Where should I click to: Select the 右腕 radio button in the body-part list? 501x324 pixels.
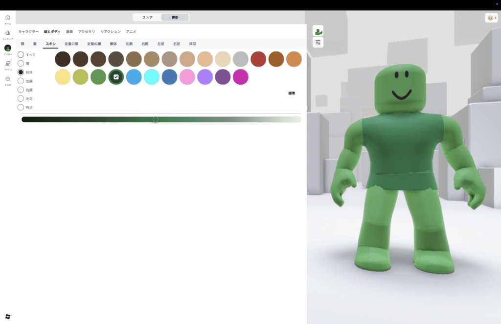click(x=21, y=90)
